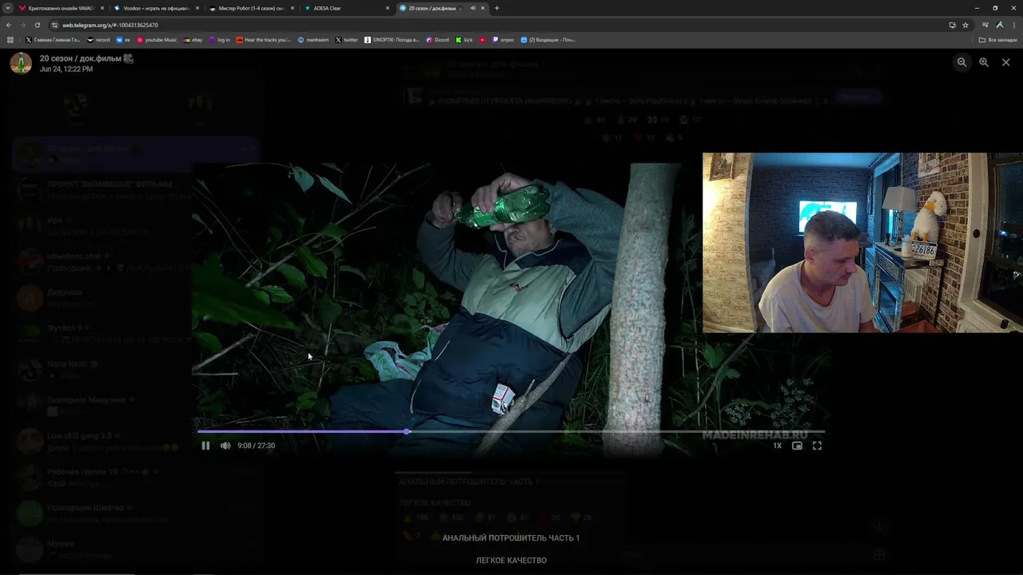Open the red YouTube bookmark icon

[x=483, y=40]
